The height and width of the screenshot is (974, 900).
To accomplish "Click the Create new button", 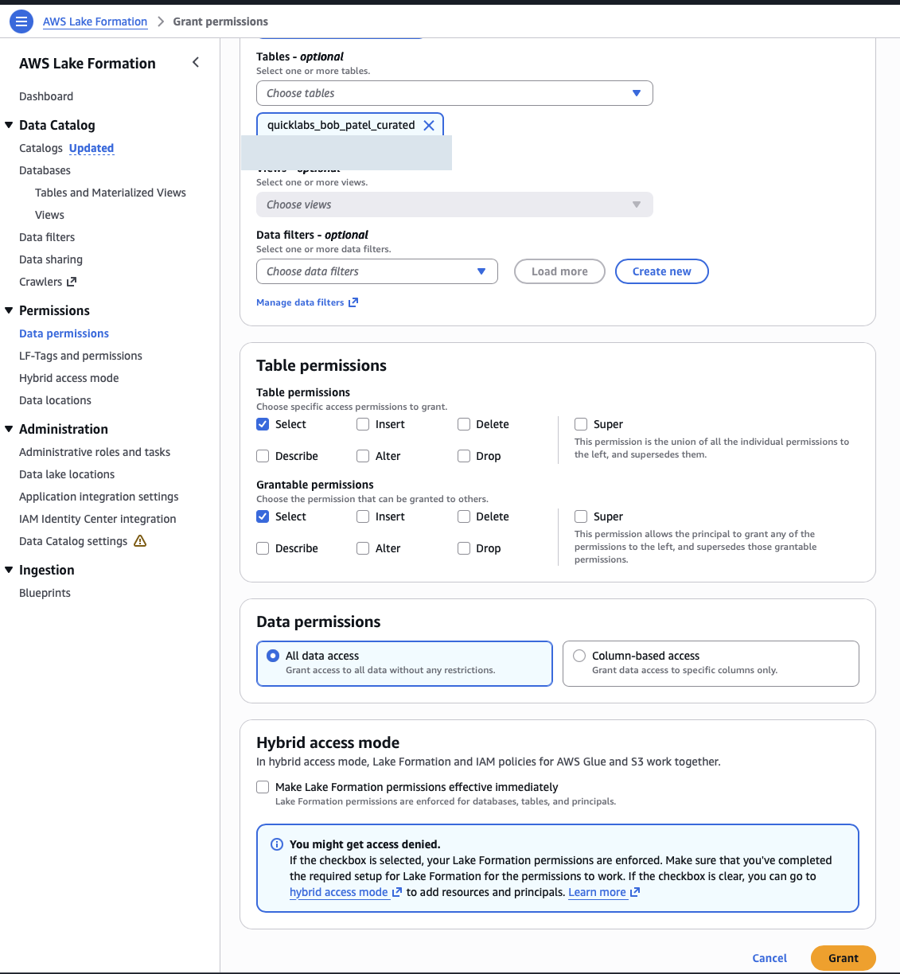I will (x=662, y=271).
